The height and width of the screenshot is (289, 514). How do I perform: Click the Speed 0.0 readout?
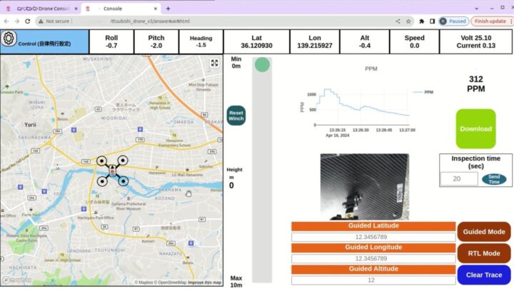click(x=414, y=41)
